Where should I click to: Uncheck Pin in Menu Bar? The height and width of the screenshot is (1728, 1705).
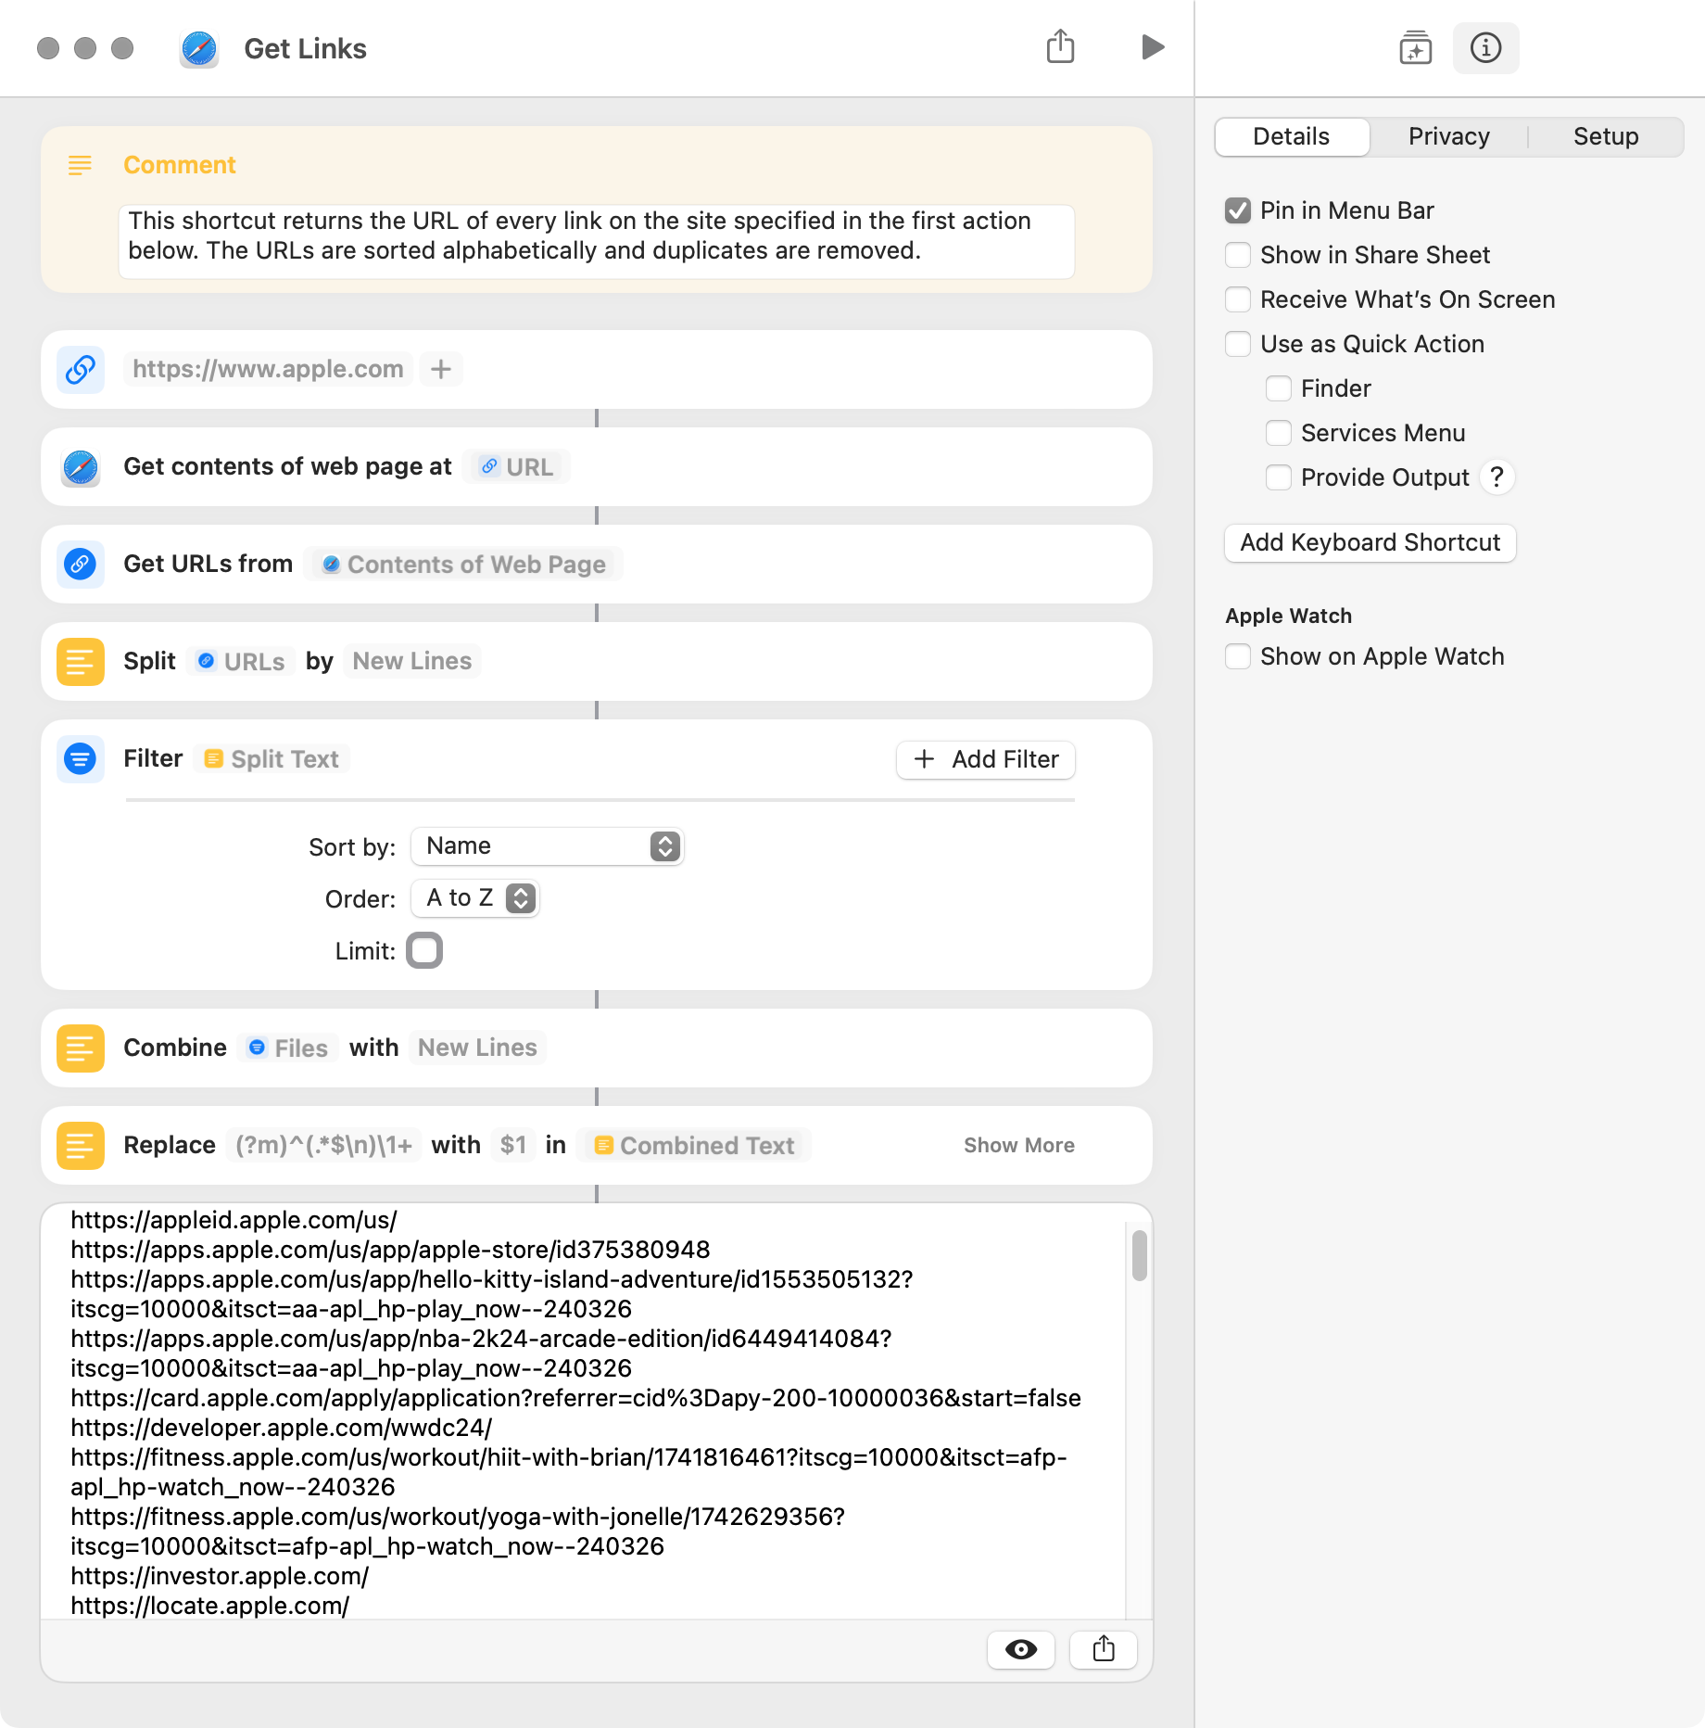click(1238, 210)
